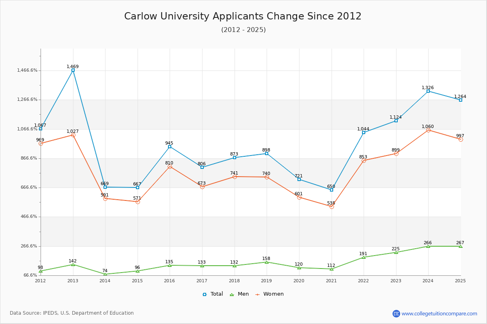Click the CTC logo icon
487x324 pixels.
396,313
